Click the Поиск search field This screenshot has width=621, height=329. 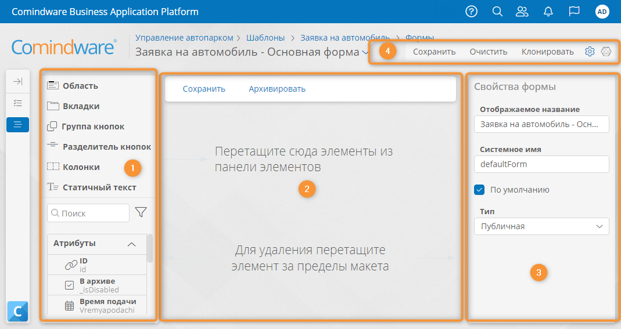(x=88, y=213)
